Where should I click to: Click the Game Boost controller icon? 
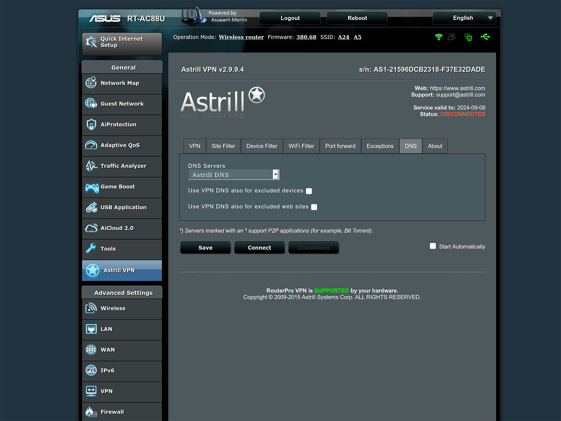click(92, 188)
